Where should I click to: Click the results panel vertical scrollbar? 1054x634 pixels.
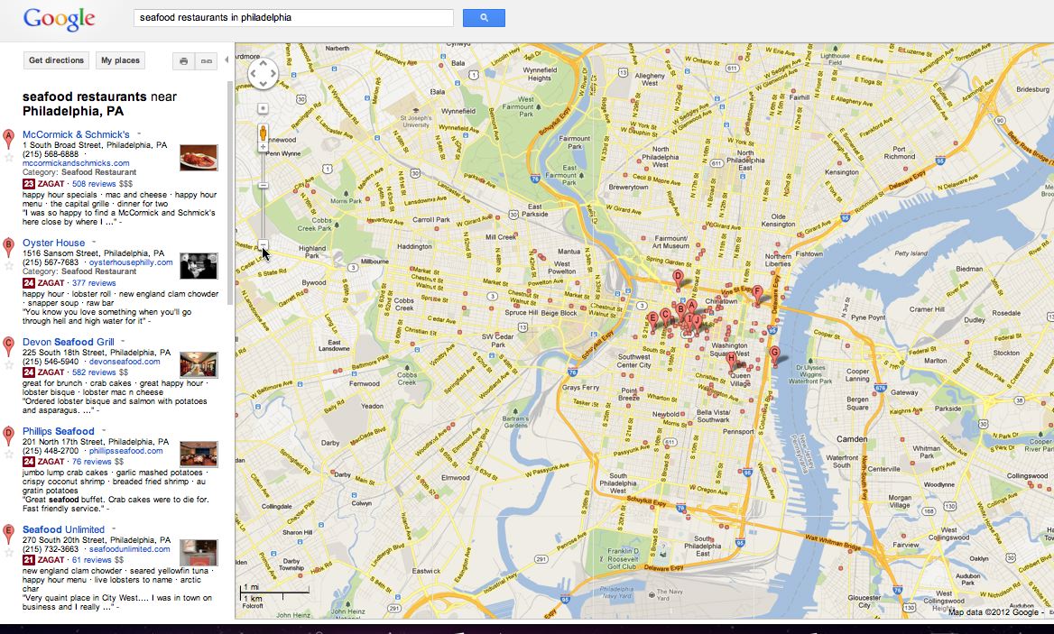pos(230,195)
